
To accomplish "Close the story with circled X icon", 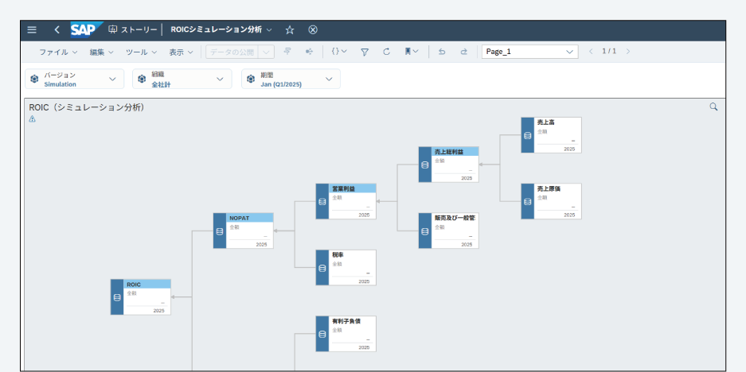I will 313,29.
